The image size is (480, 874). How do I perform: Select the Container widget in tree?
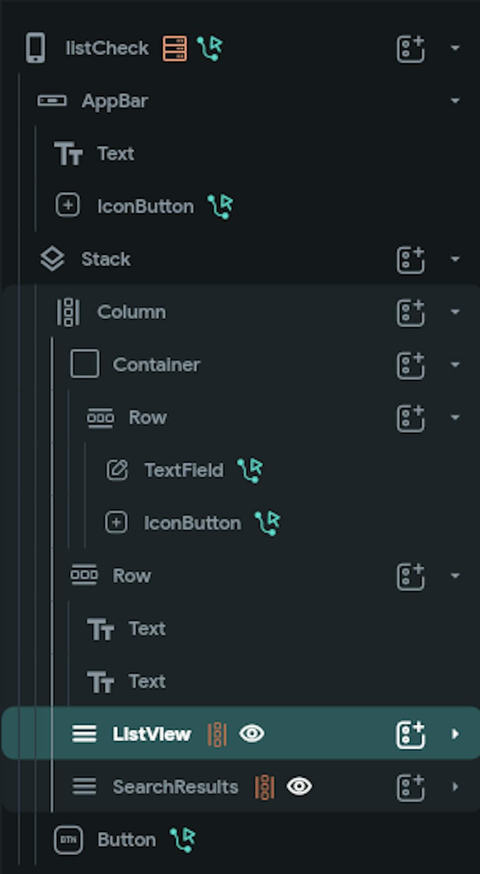(156, 365)
